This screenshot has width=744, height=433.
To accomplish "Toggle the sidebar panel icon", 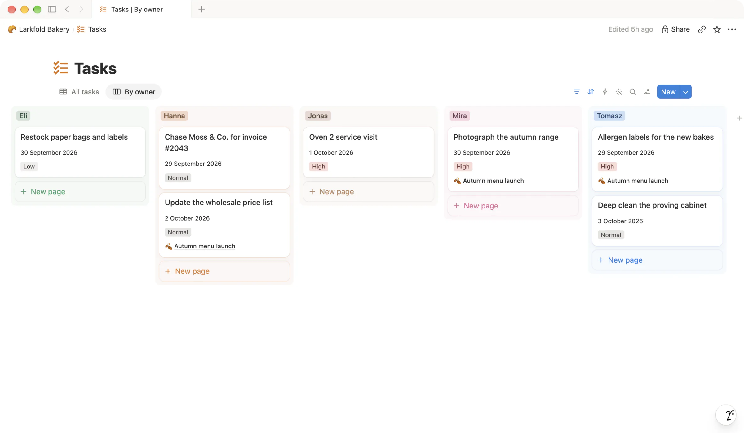I will [52, 9].
